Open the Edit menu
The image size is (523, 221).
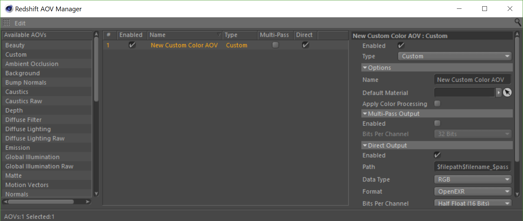(20, 23)
